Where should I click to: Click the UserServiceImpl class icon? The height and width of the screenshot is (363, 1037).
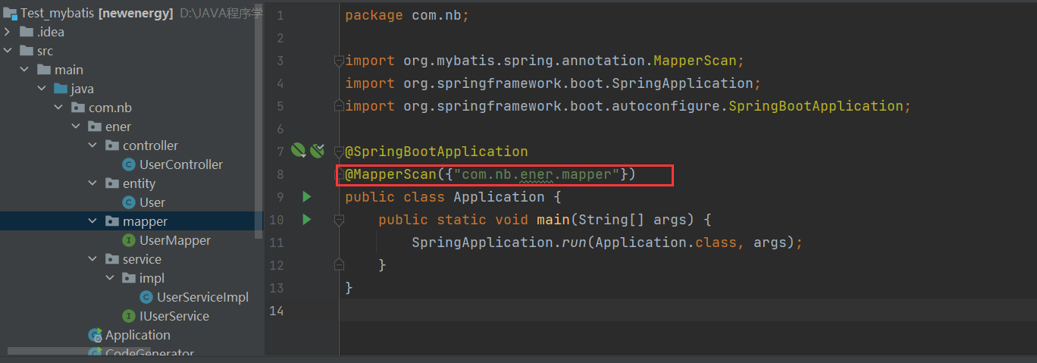(146, 297)
